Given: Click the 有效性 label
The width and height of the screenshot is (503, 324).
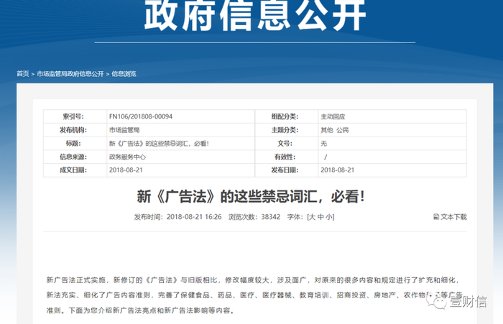Looking at the screenshot, I should click(x=285, y=157).
